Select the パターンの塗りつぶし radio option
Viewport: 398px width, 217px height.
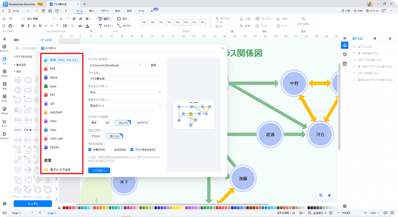pos(354,73)
